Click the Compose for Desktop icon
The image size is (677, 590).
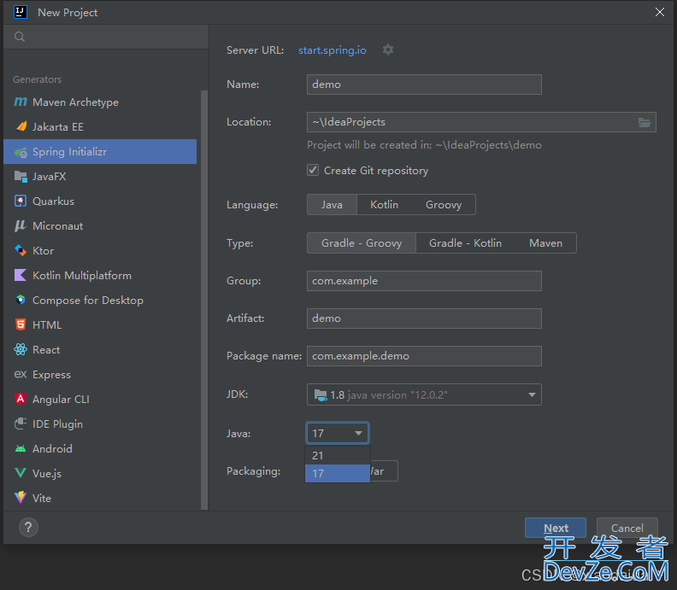pyautogui.click(x=21, y=300)
